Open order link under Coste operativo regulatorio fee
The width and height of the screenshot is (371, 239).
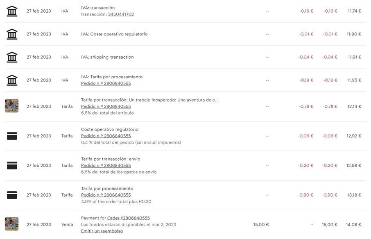[106, 136]
